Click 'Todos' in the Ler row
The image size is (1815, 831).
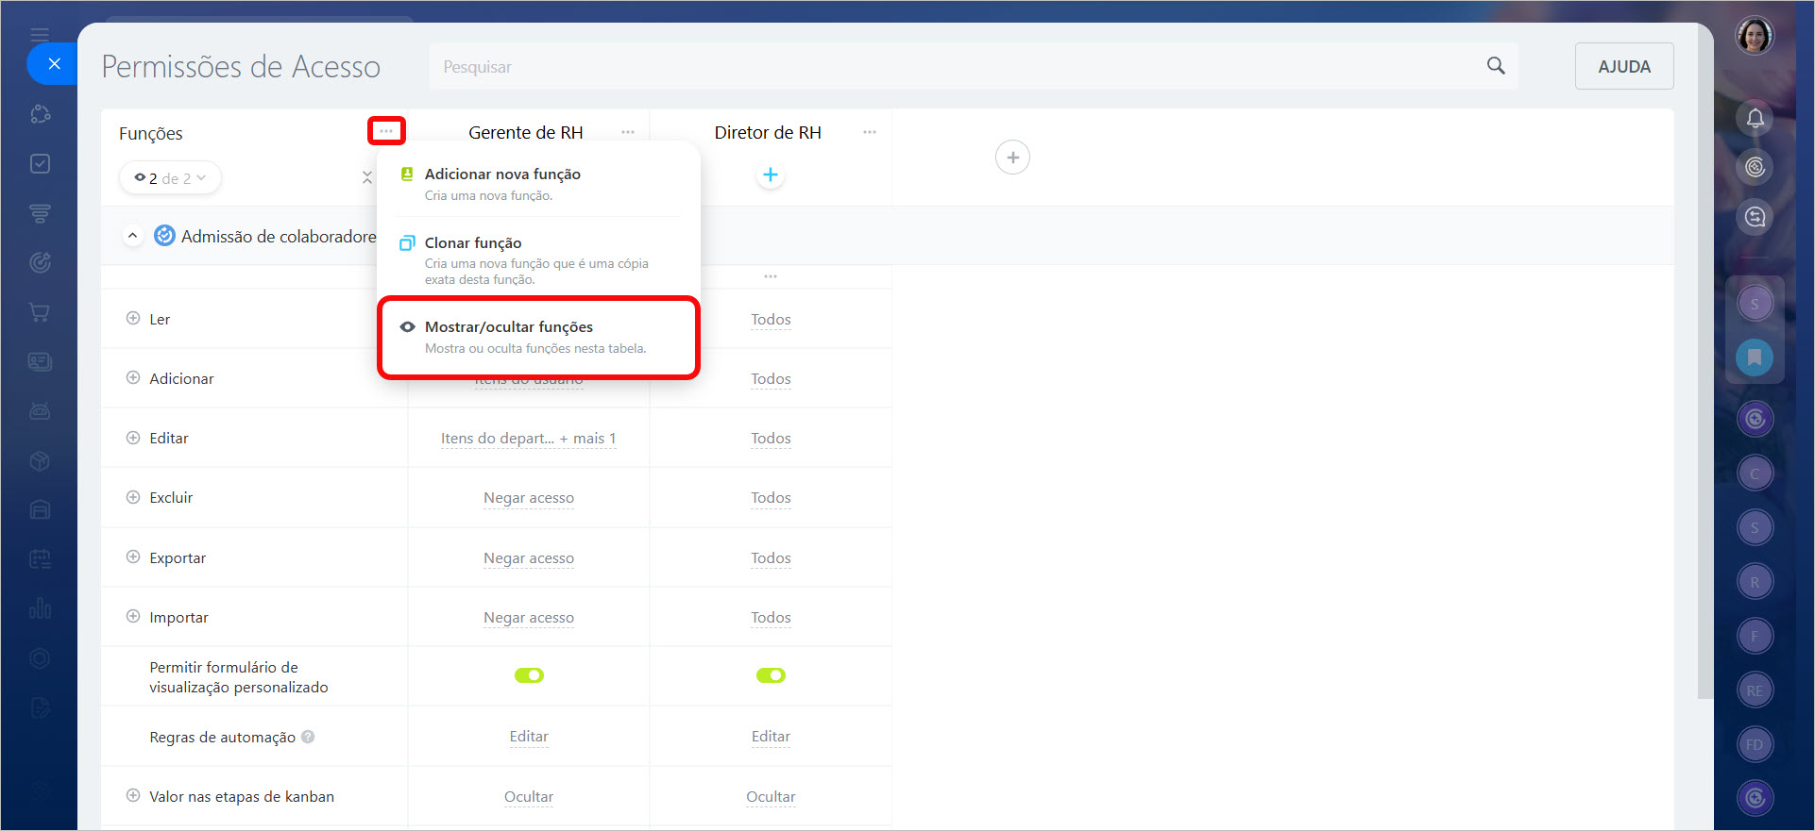[x=771, y=320]
